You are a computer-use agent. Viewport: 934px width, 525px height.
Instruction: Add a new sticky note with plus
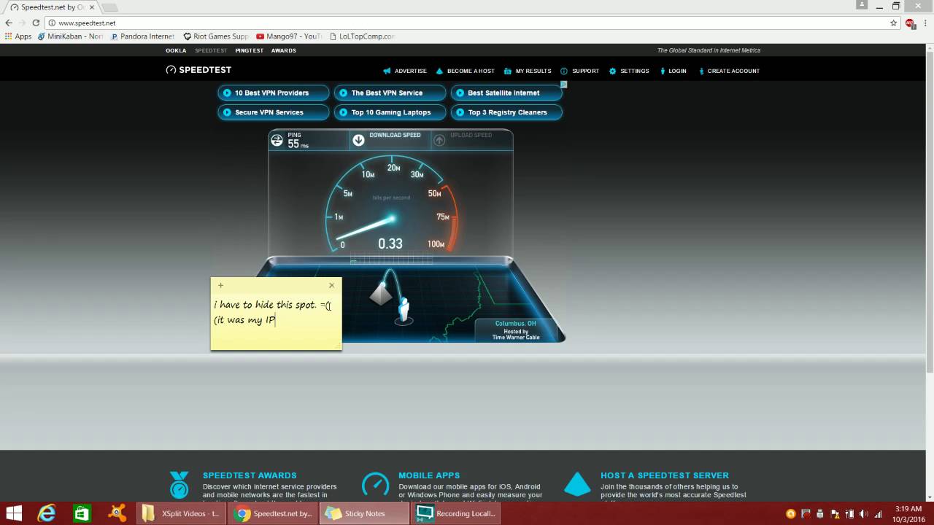coord(221,285)
